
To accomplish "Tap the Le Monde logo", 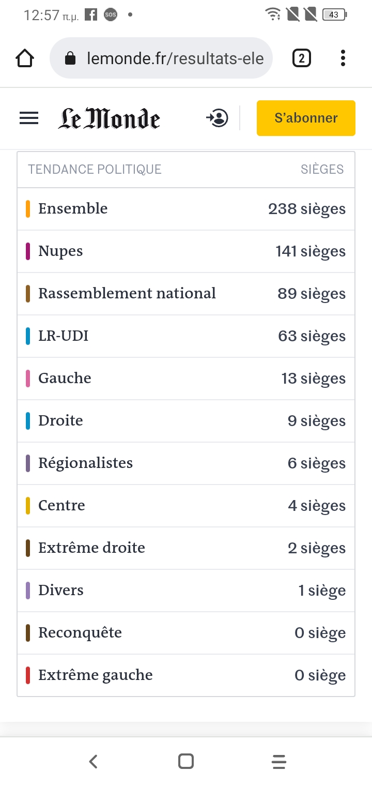I will tap(109, 118).
